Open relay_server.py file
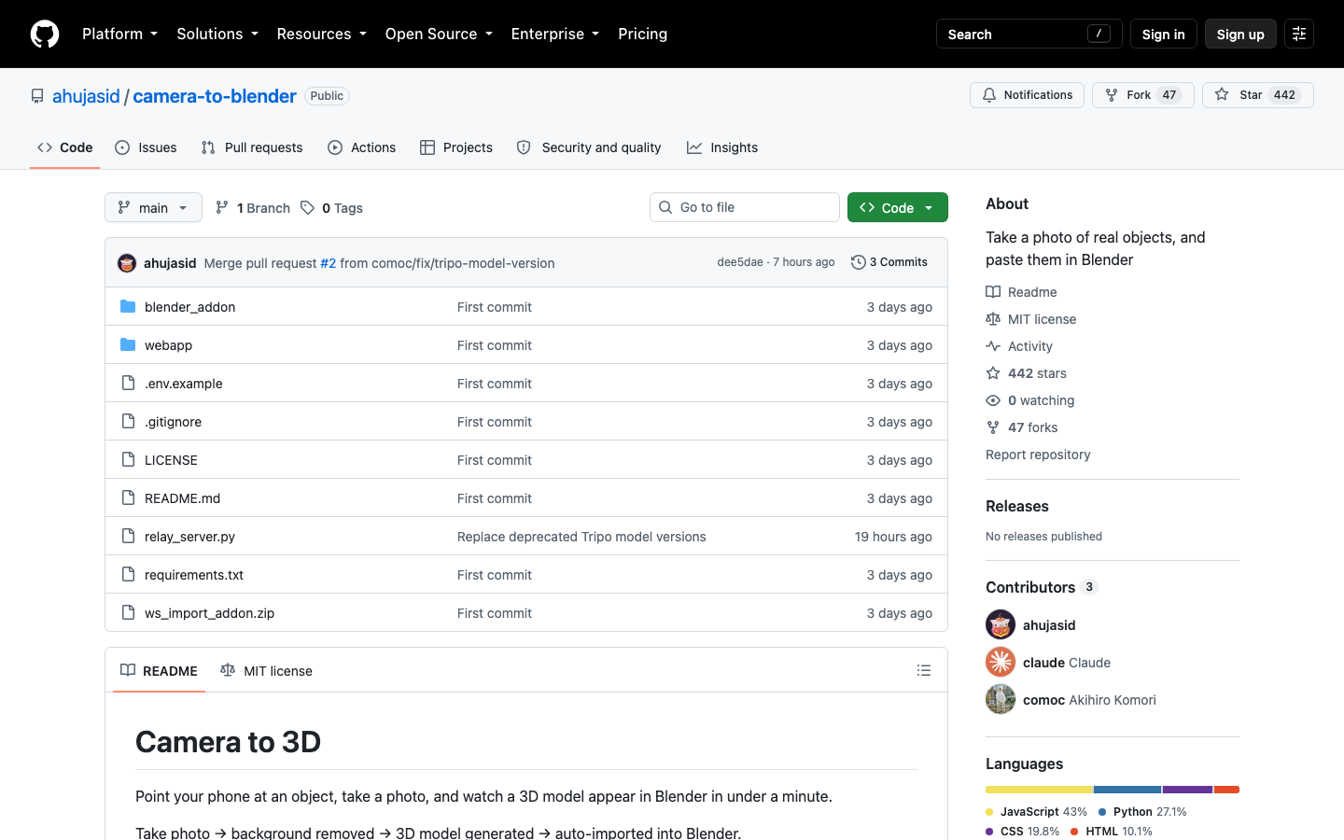1344x840 pixels. [x=189, y=537]
